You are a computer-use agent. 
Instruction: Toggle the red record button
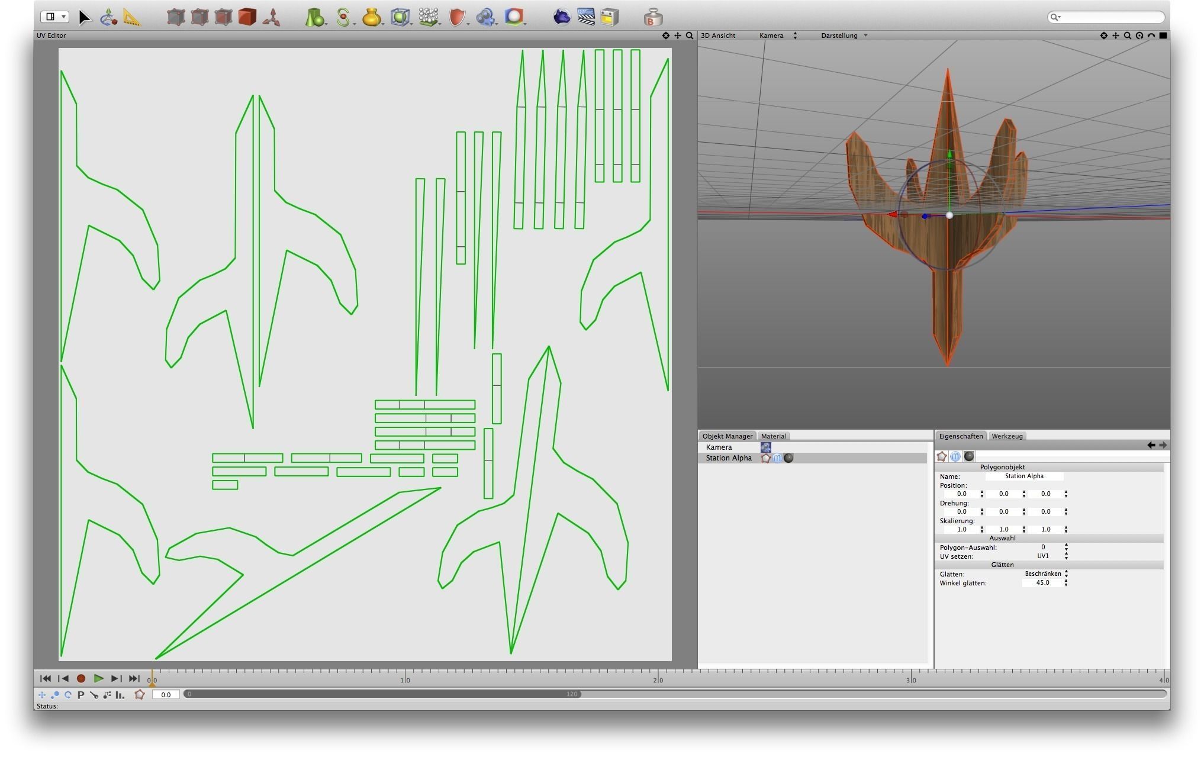[x=81, y=679]
